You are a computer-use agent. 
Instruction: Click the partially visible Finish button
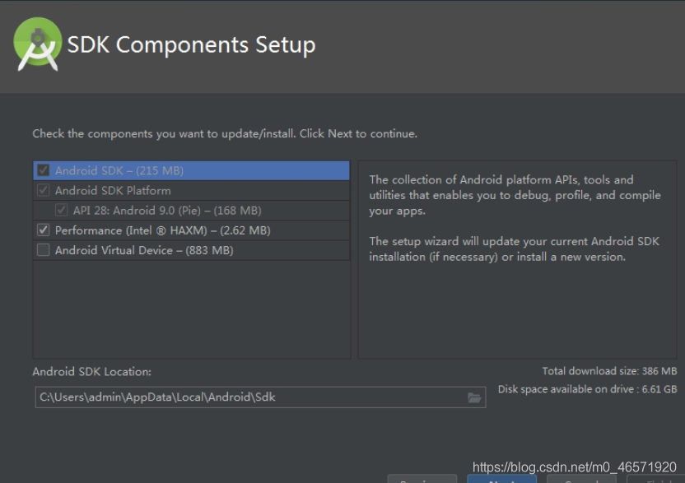point(655,479)
